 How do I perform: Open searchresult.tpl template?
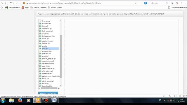click(48, 69)
